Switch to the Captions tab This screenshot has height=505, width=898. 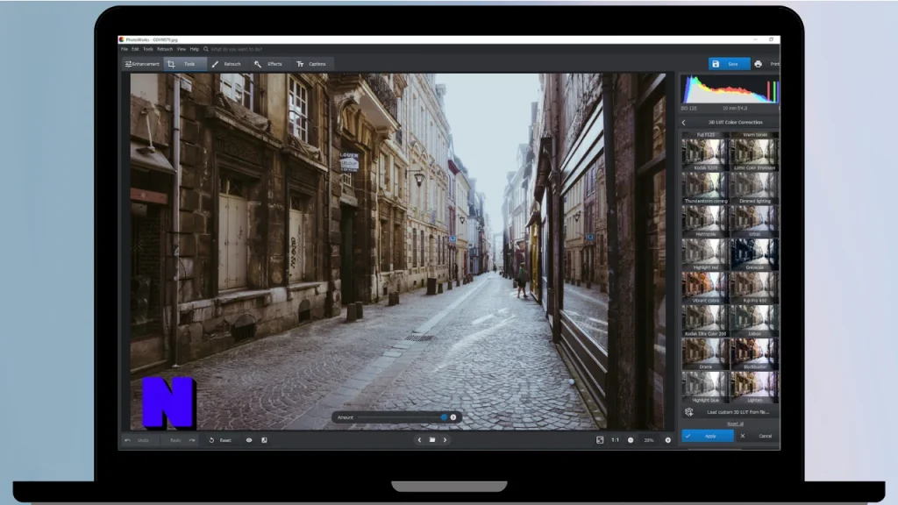[x=311, y=64]
